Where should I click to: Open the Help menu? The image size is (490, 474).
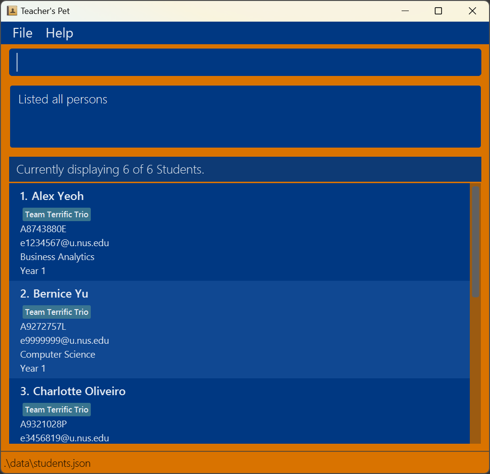coord(60,33)
